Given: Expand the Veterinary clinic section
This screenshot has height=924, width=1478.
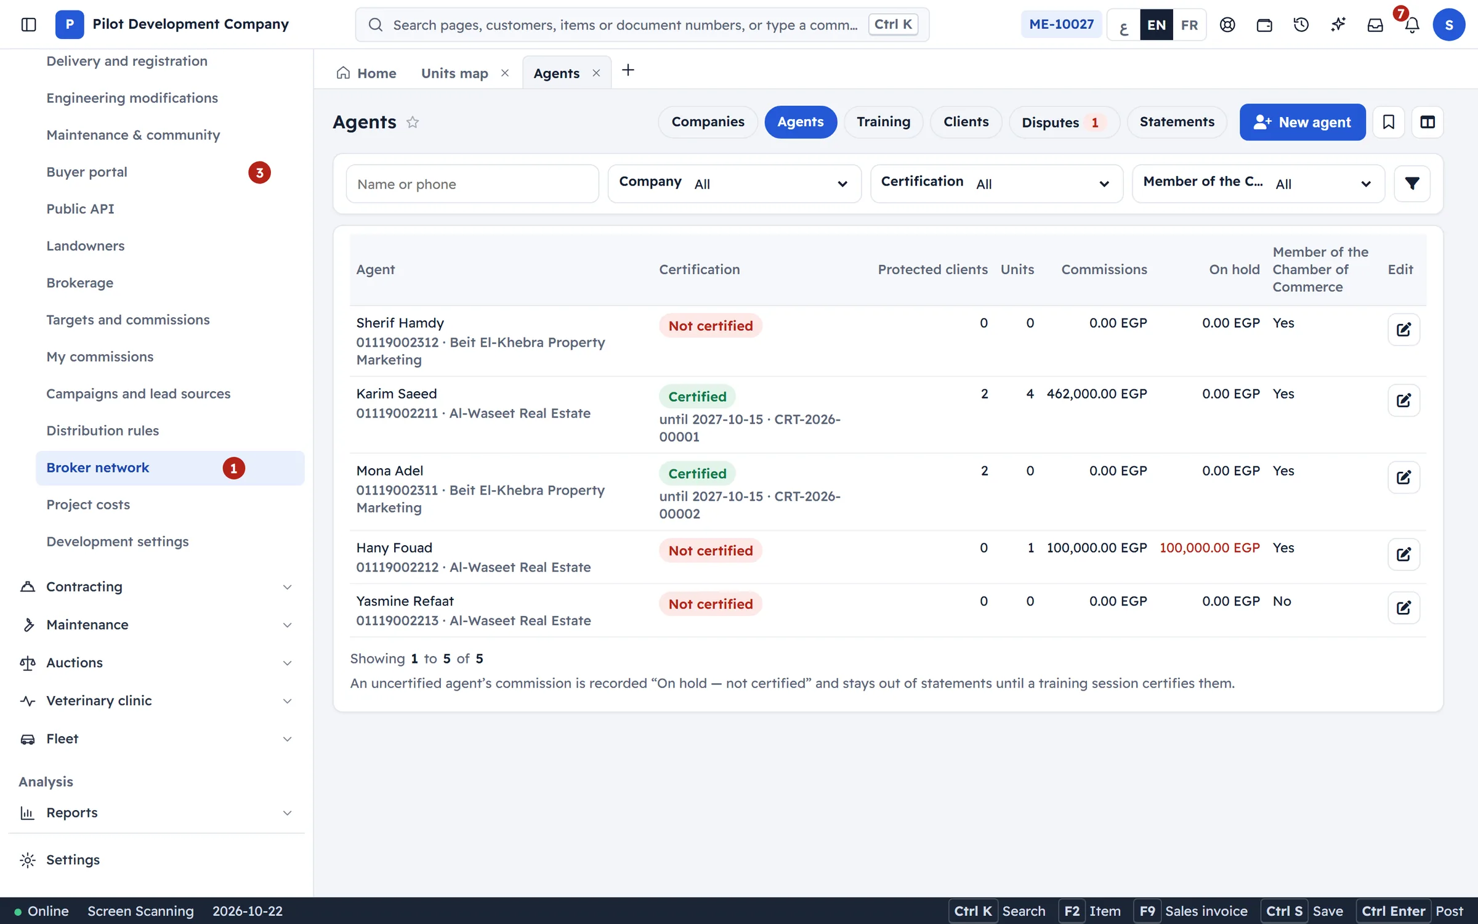Looking at the screenshot, I should click(x=156, y=701).
